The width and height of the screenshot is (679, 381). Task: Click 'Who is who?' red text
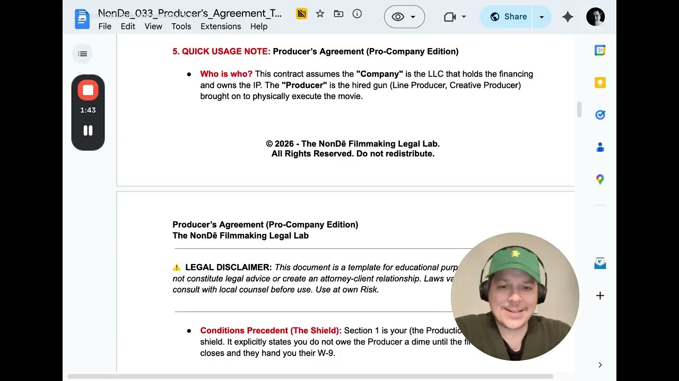(x=227, y=74)
